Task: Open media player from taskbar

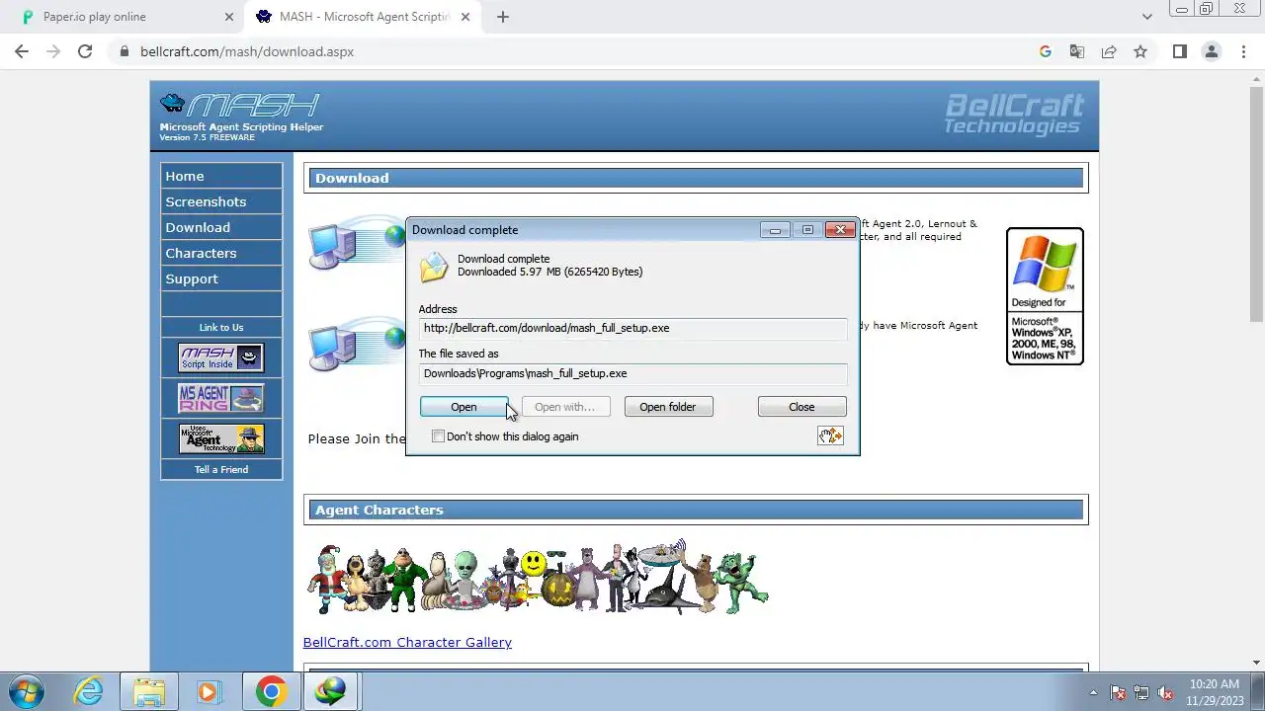Action: (x=208, y=691)
